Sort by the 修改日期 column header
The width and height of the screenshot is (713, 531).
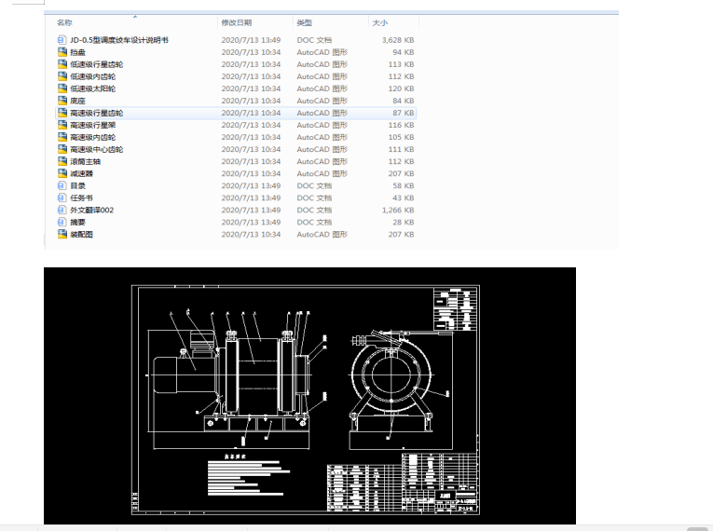[237, 22]
